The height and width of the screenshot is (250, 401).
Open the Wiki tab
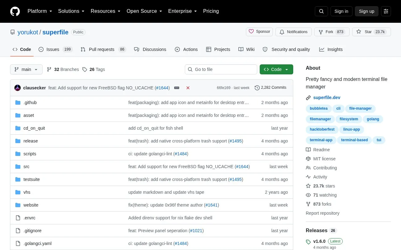click(x=247, y=49)
